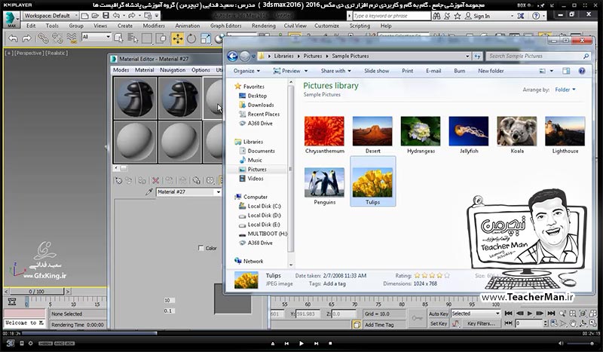Click the Redo arrow in main toolbar
This screenshot has width=603, height=352.
pyautogui.click(x=26, y=38)
